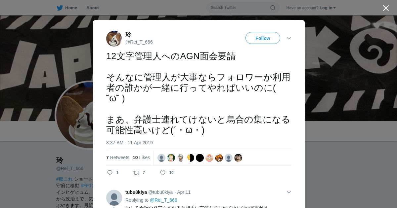Open the tweet timestamp 8:37 AM link
397x208 pixels.
point(129,143)
